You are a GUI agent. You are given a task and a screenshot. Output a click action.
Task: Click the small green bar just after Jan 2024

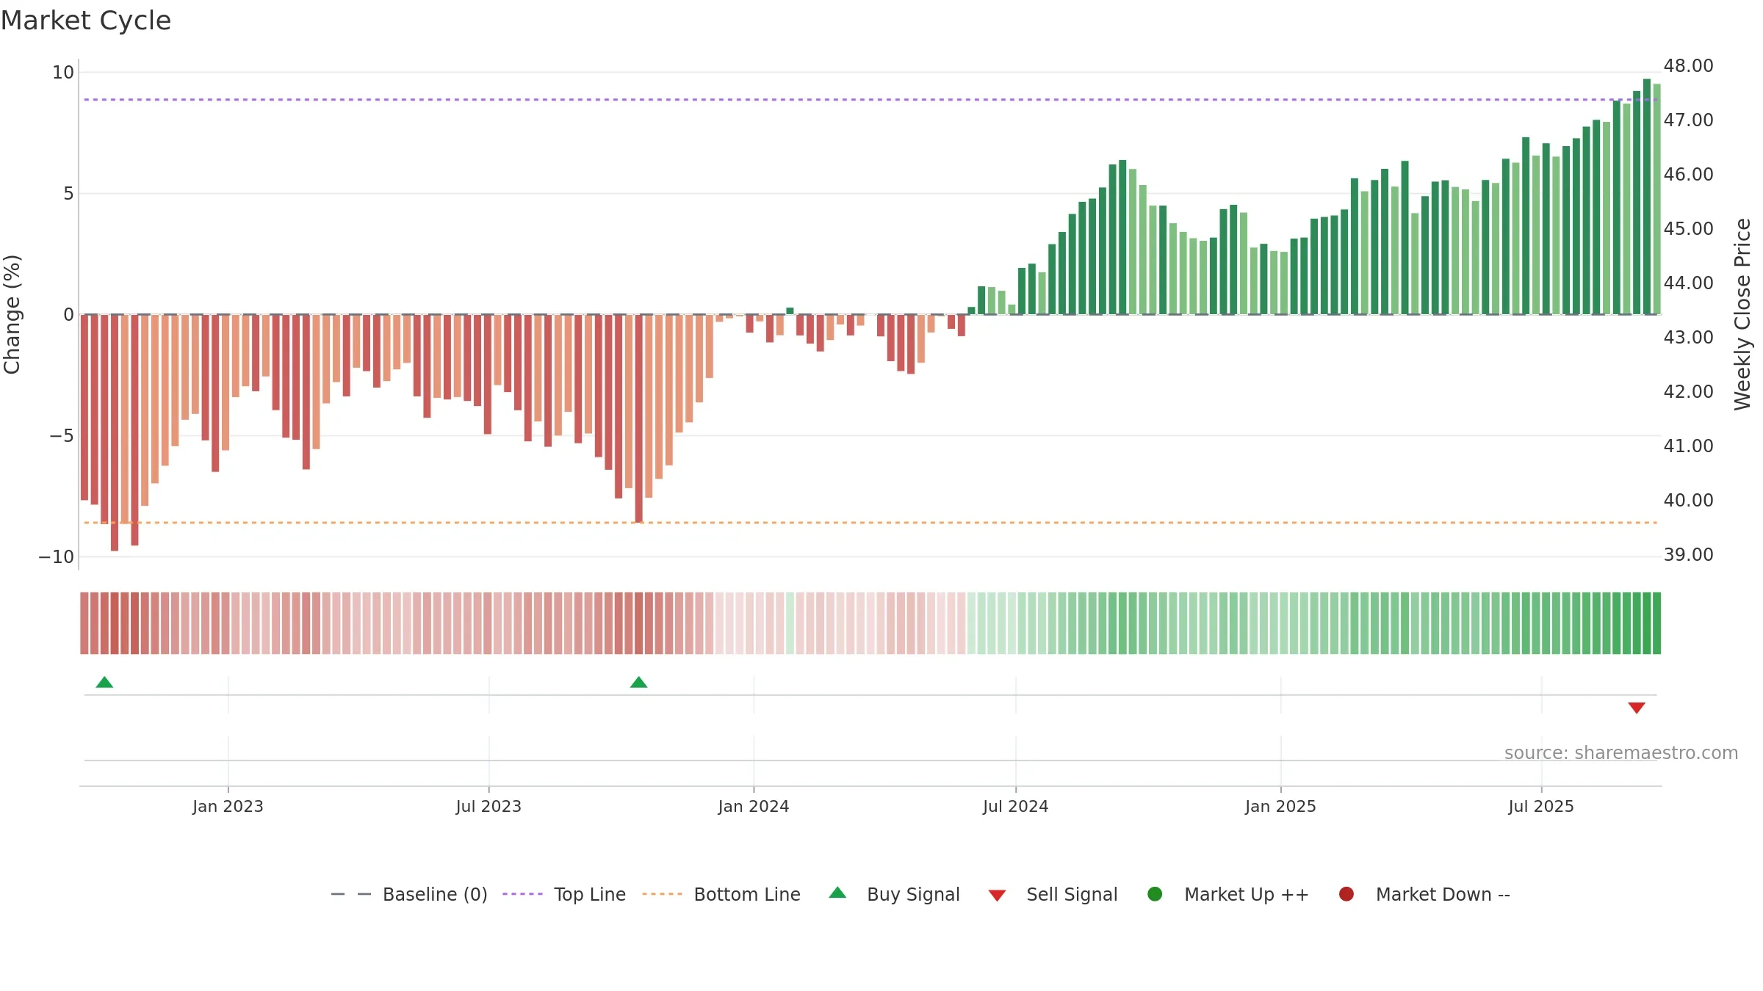790,311
